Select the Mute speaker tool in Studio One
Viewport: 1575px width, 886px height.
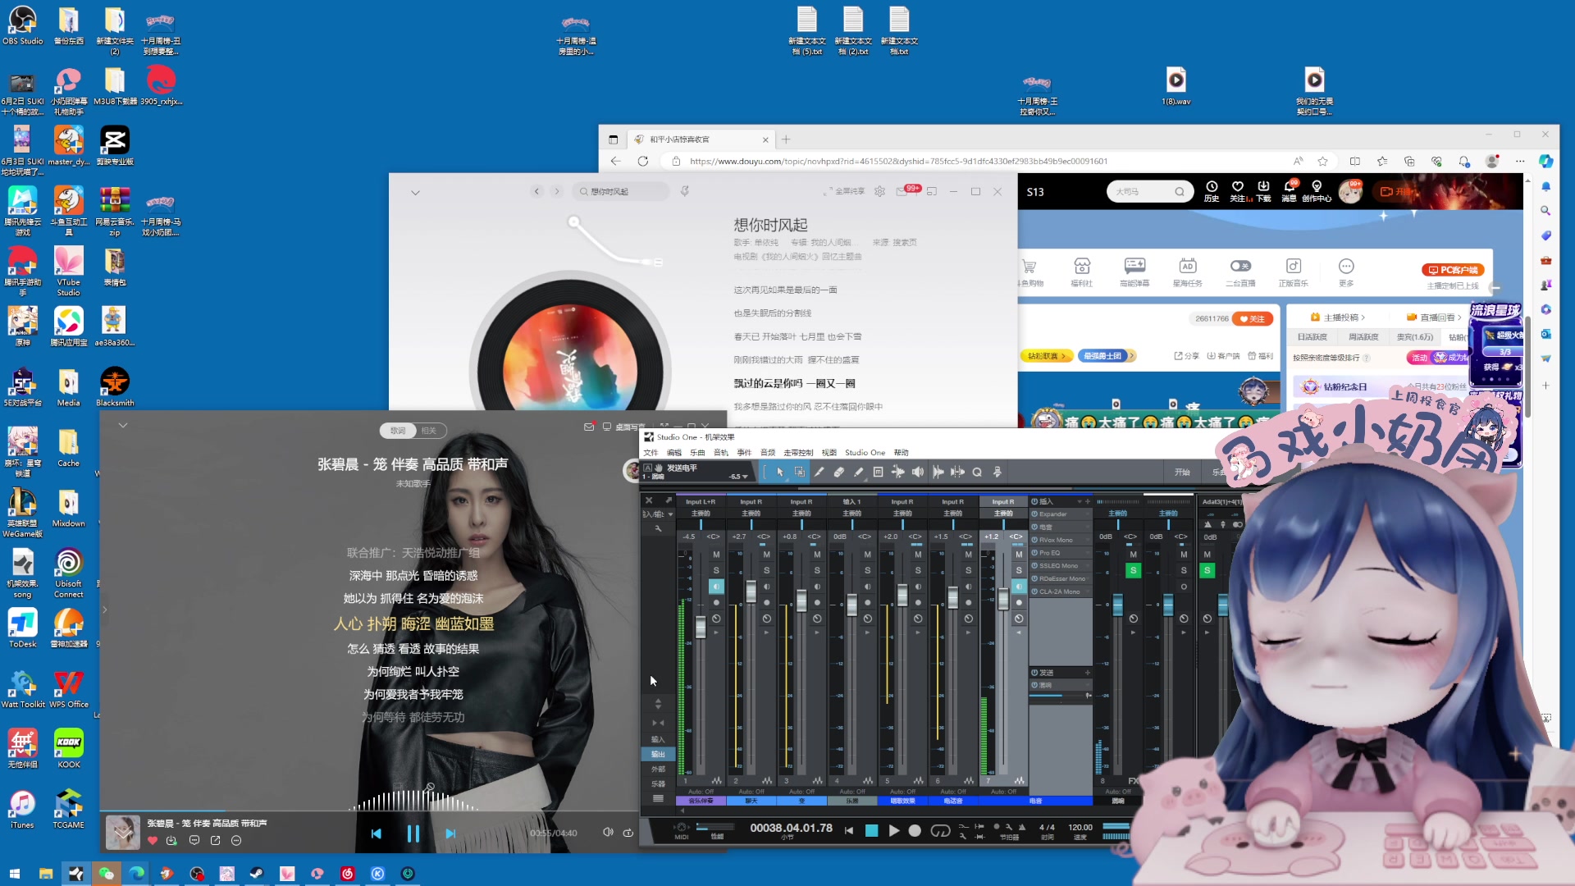click(x=917, y=473)
